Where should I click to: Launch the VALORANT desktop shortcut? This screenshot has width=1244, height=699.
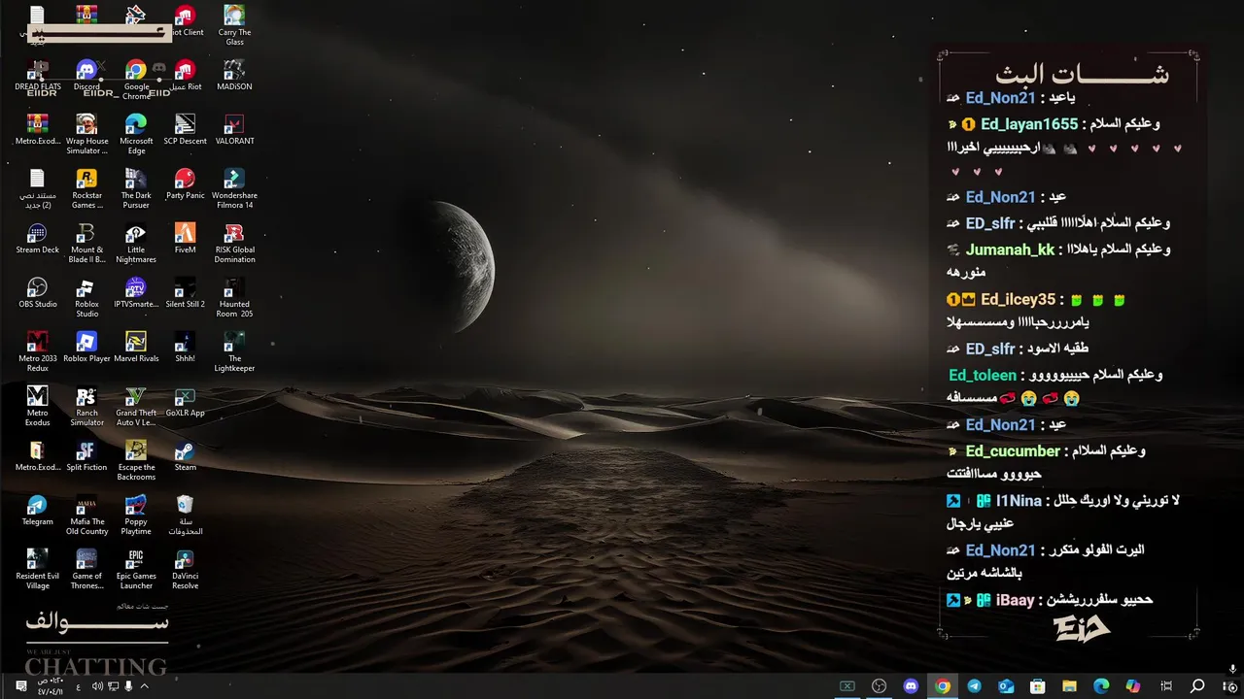point(234,130)
